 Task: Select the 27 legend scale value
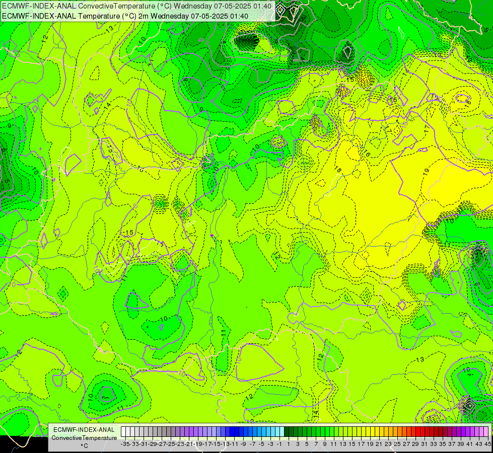pos(406,444)
